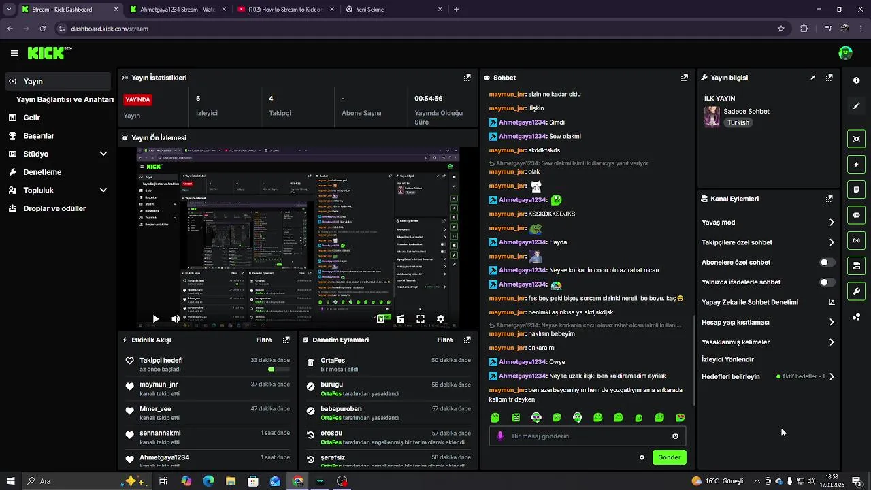The image size is (871, 490).
Task: Play the stream preview video
Action: [155, 318]
